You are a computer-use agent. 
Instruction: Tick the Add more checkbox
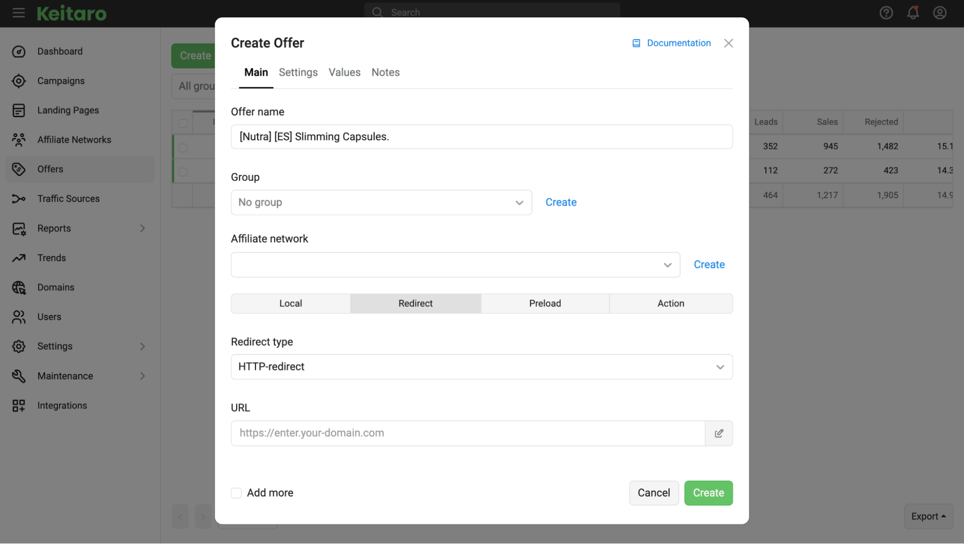pyautogui.click(x=236, y=493)
